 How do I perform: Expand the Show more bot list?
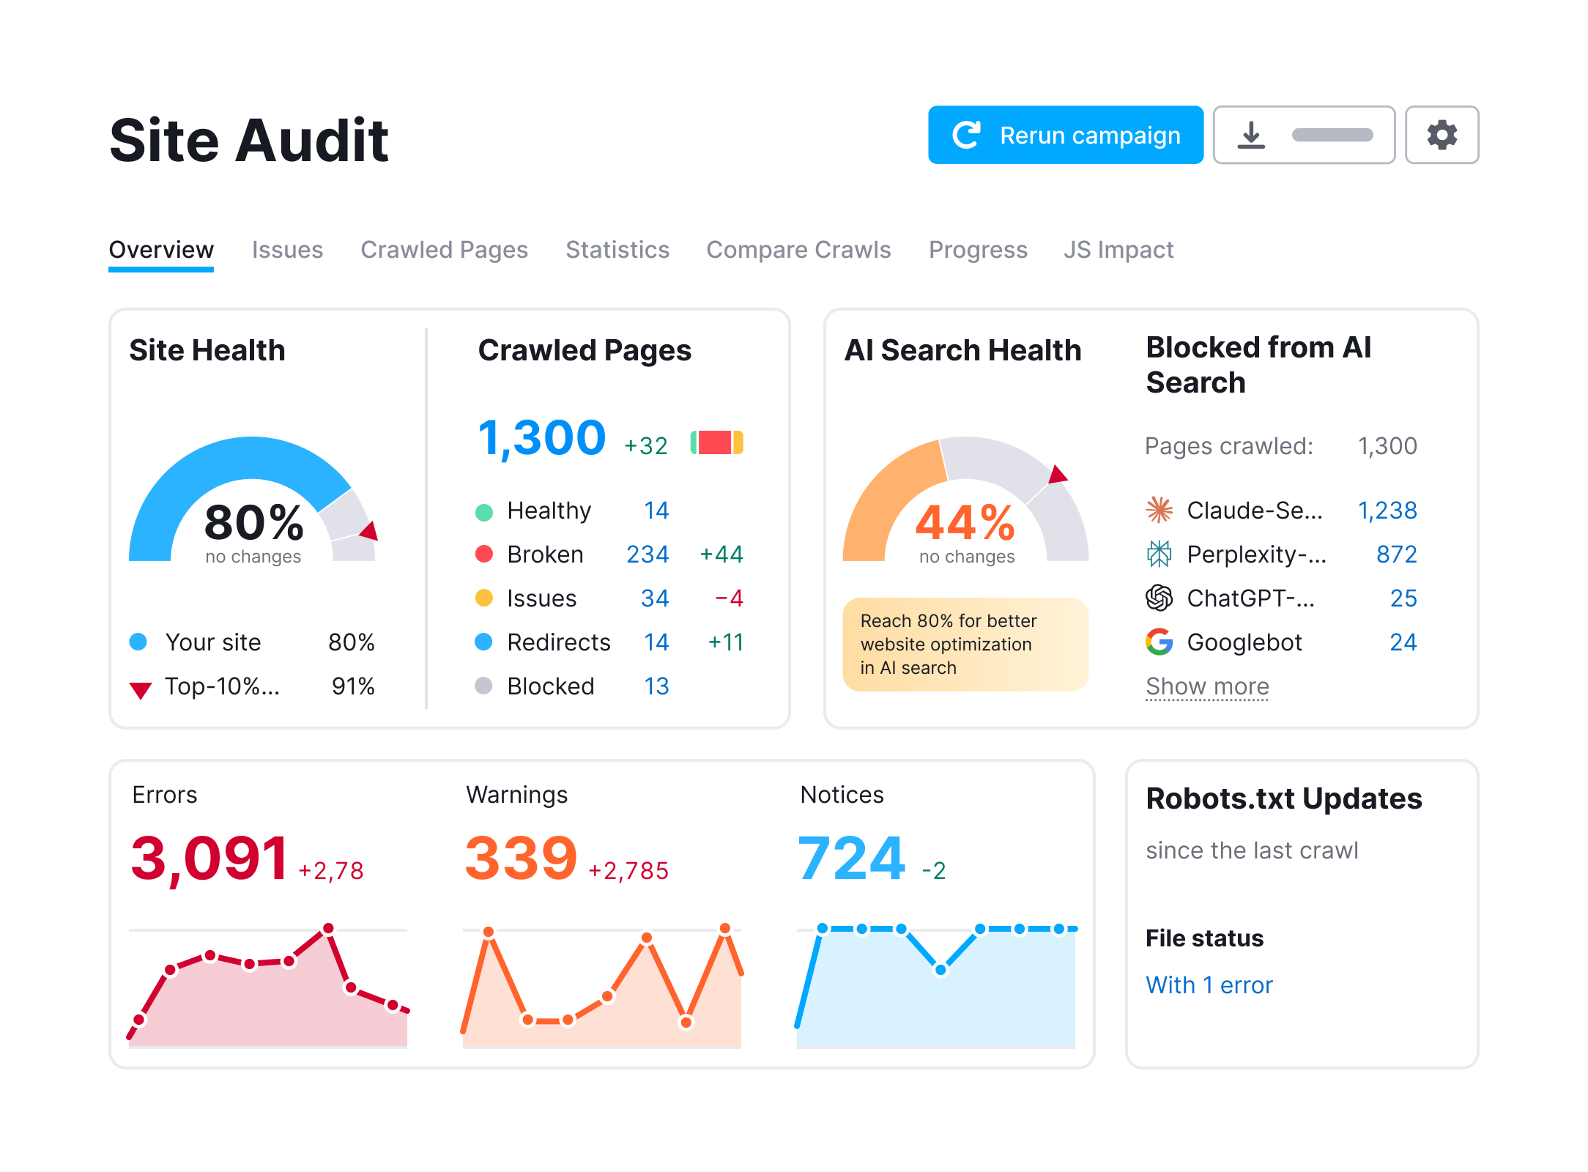(x=1207, y=686)
